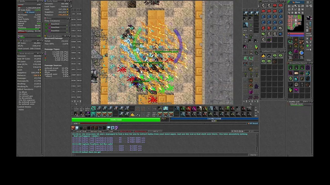Click the green health bar 2668/2668

[x=116, y=120]
